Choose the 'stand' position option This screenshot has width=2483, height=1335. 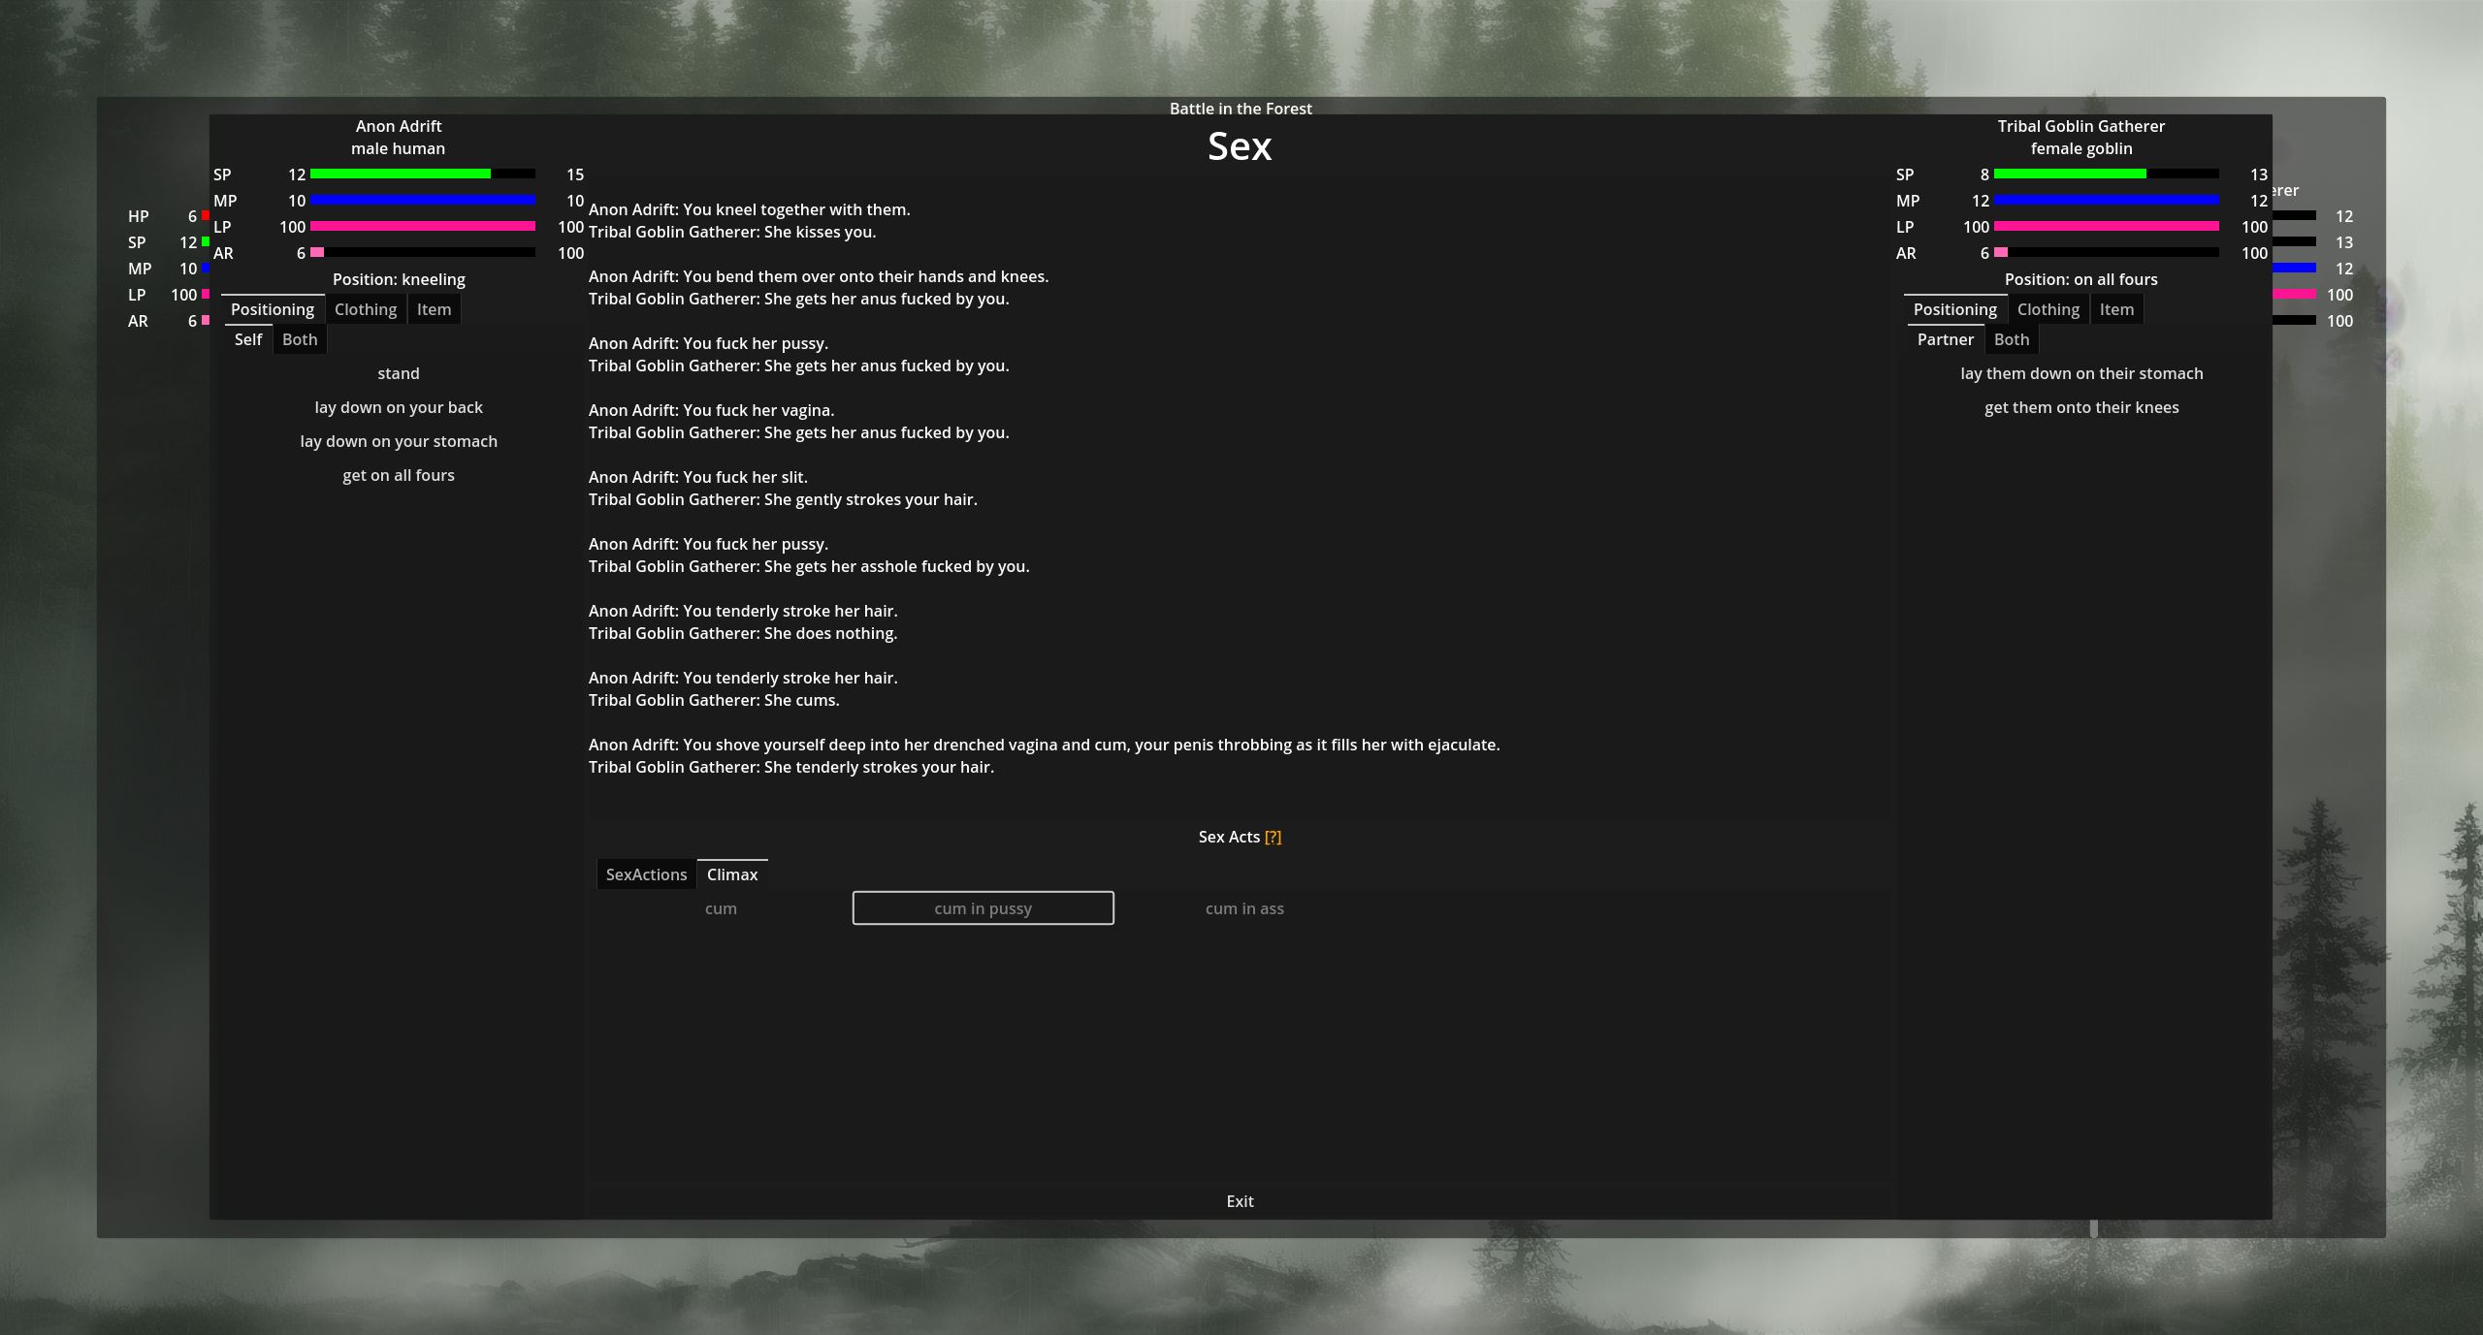click(399, 373)
